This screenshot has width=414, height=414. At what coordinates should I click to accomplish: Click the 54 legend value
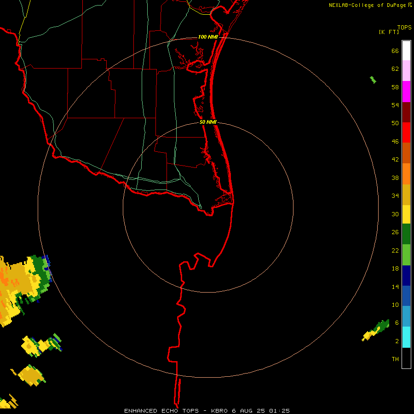coord(395,105)
